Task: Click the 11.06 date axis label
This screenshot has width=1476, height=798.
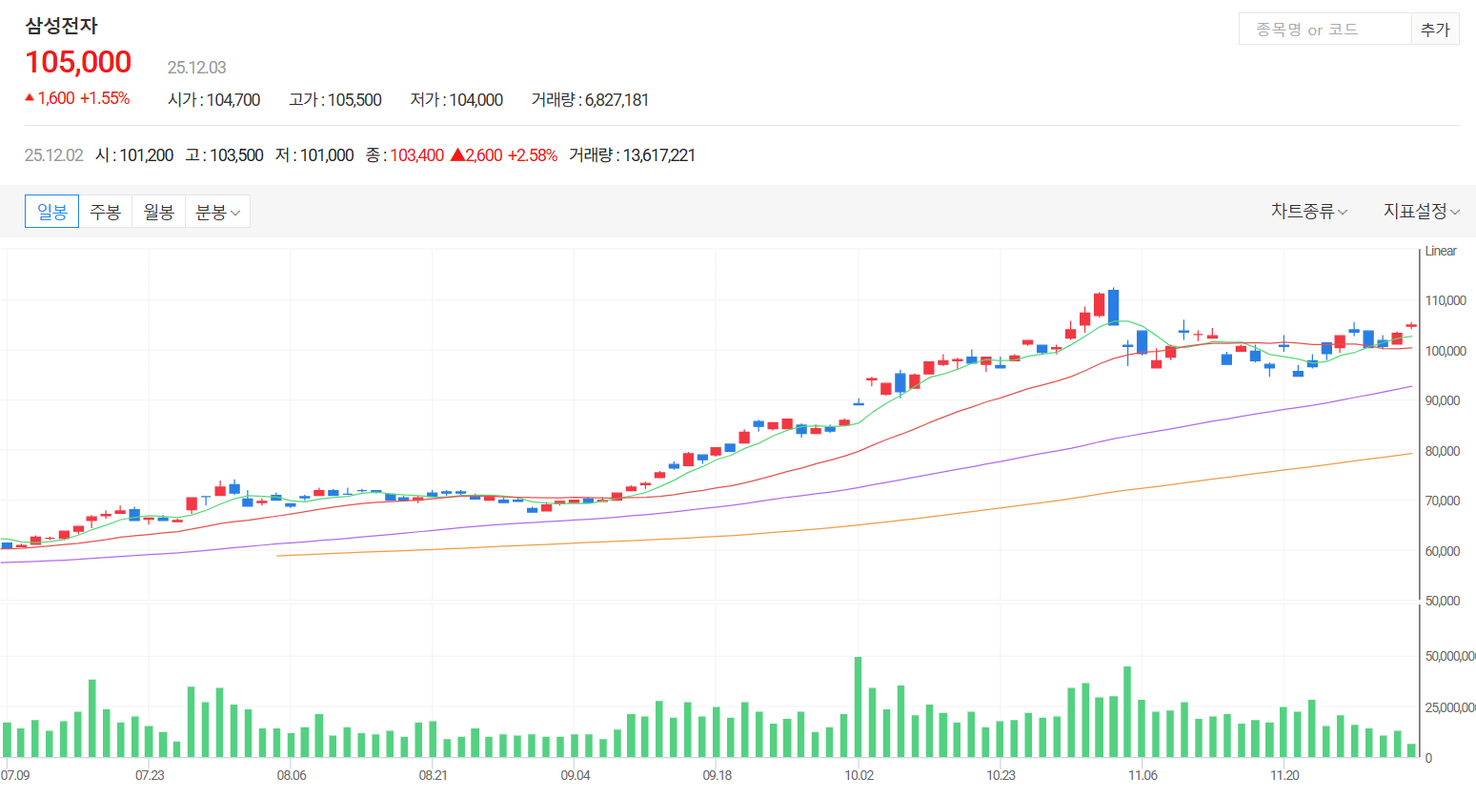Action: (1142, 775)
